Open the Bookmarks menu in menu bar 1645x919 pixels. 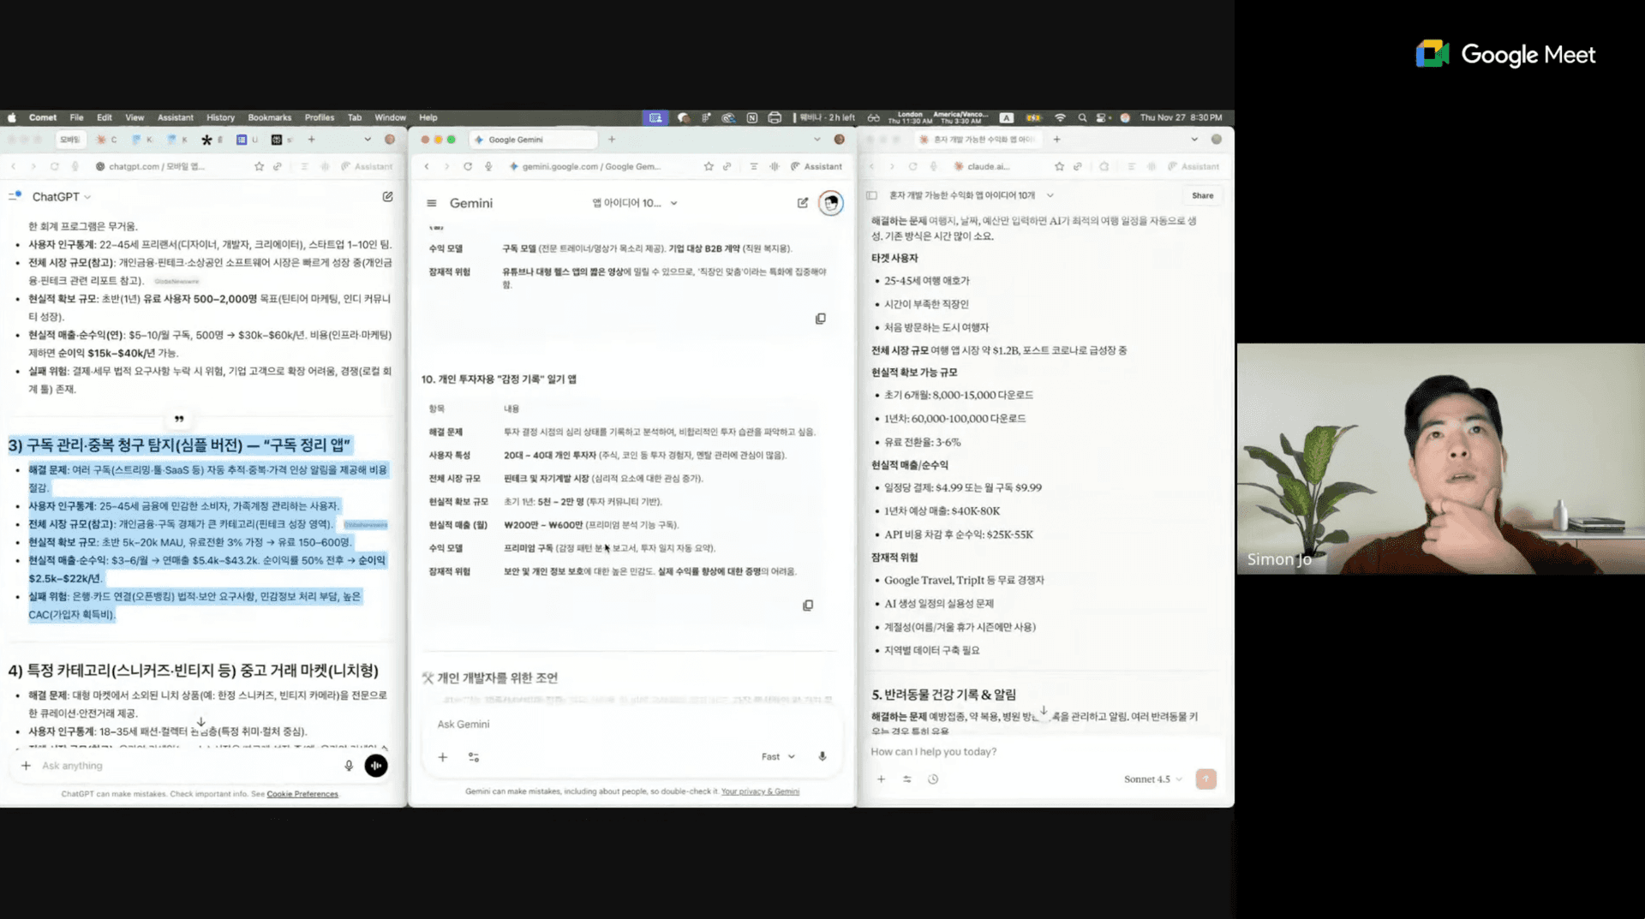[x=269, y=117]
